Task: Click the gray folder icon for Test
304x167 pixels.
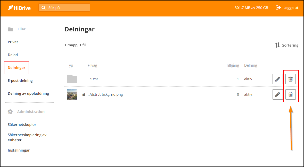Action: tap(72, 79)
